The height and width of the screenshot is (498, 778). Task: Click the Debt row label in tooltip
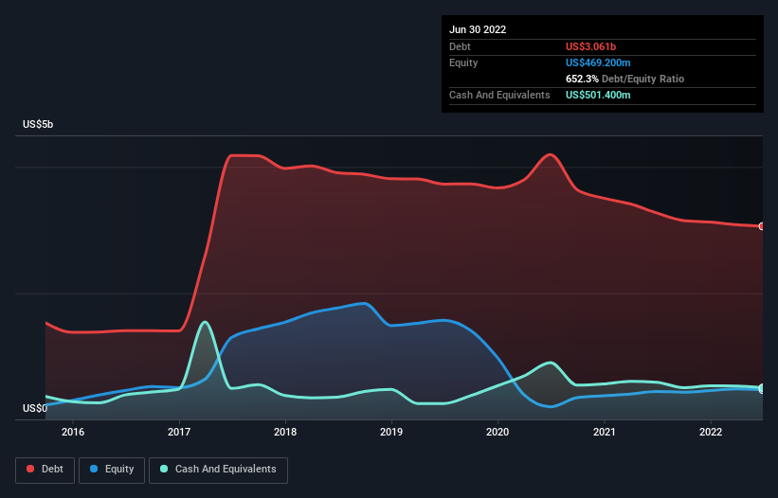click(460, 46)
